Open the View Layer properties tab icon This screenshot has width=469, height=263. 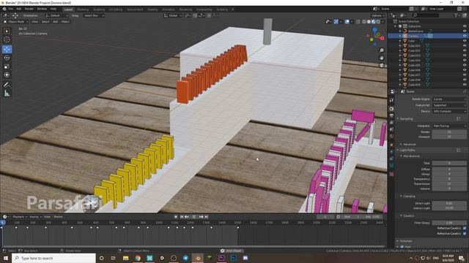391,123
